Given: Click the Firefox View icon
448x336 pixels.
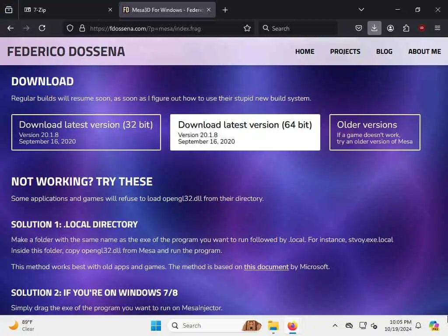Looking at the screenshot, I should 9,10.
